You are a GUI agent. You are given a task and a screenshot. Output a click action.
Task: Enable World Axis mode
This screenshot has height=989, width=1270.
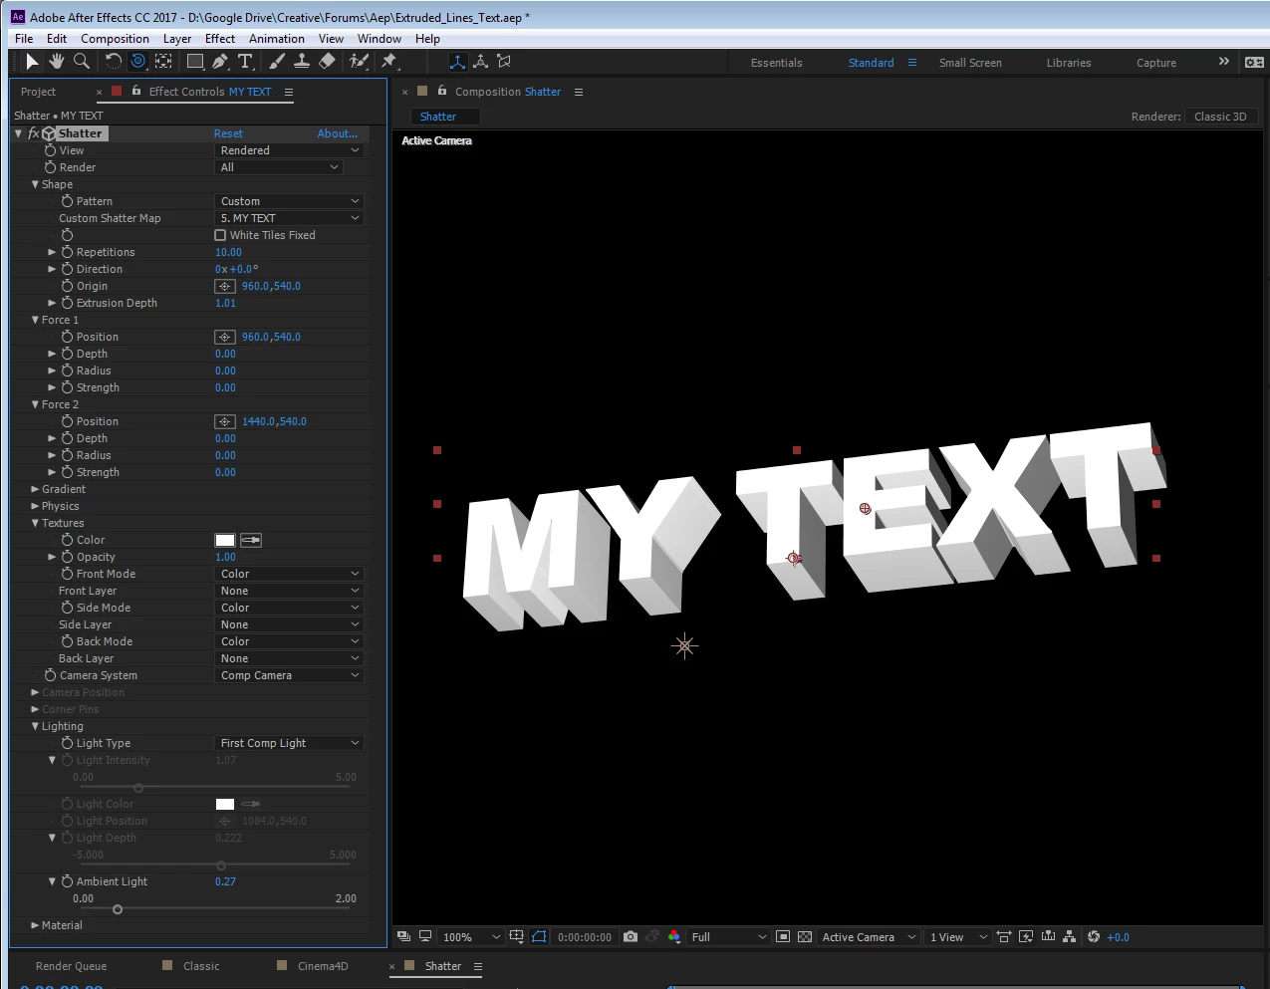pos(481,62)
